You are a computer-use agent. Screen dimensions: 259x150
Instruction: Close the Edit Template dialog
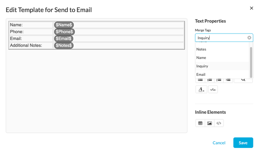click(x=251, y=8)
